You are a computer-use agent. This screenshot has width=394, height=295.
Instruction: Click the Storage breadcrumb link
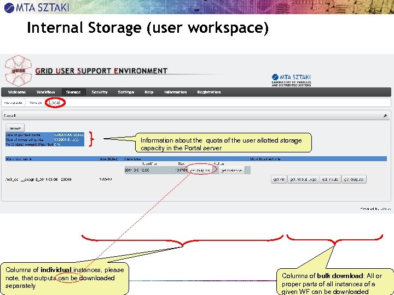[36, 103]
